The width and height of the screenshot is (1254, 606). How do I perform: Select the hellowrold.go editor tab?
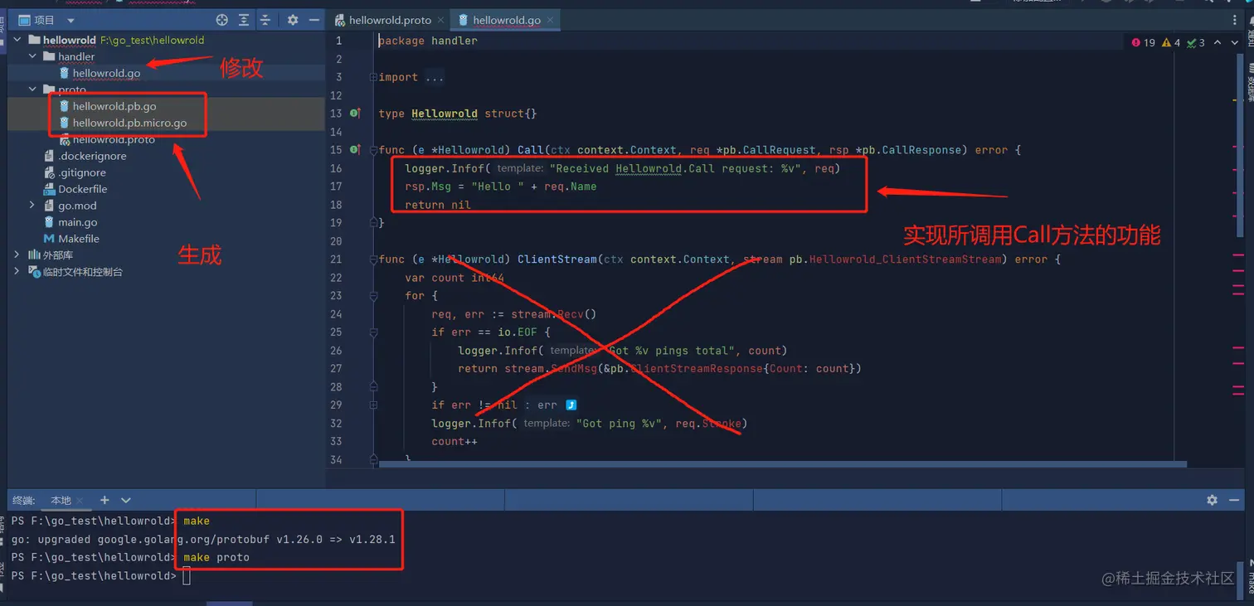tap(506, 20)
